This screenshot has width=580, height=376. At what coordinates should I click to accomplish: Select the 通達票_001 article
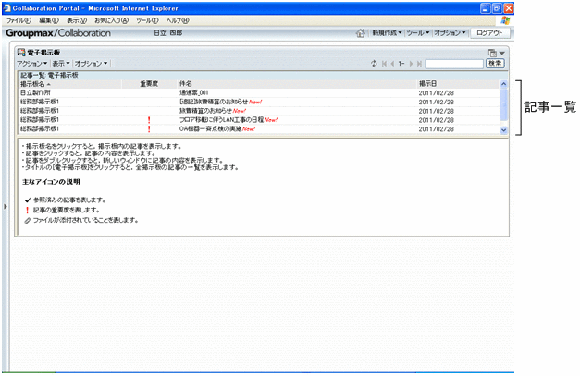(194, 93)
